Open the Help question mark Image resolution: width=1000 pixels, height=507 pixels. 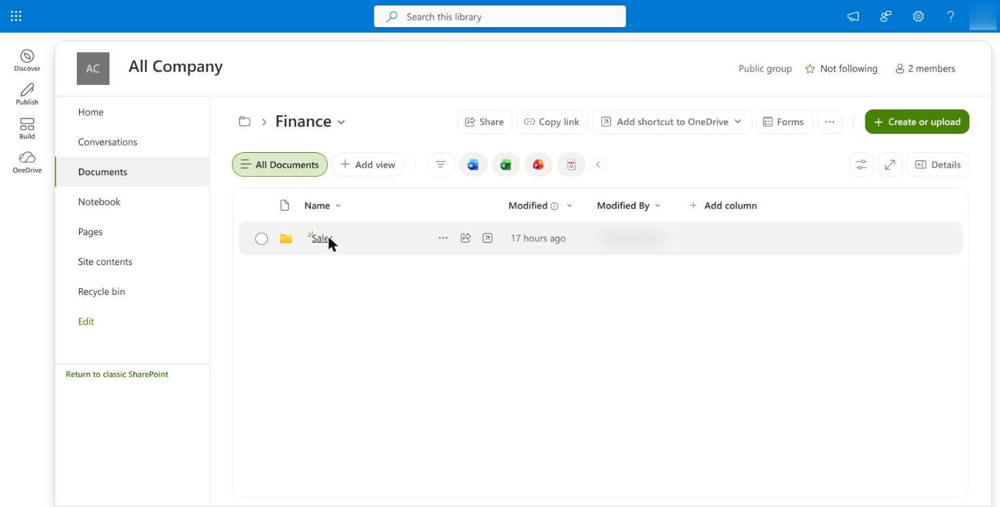coord(951,16)
